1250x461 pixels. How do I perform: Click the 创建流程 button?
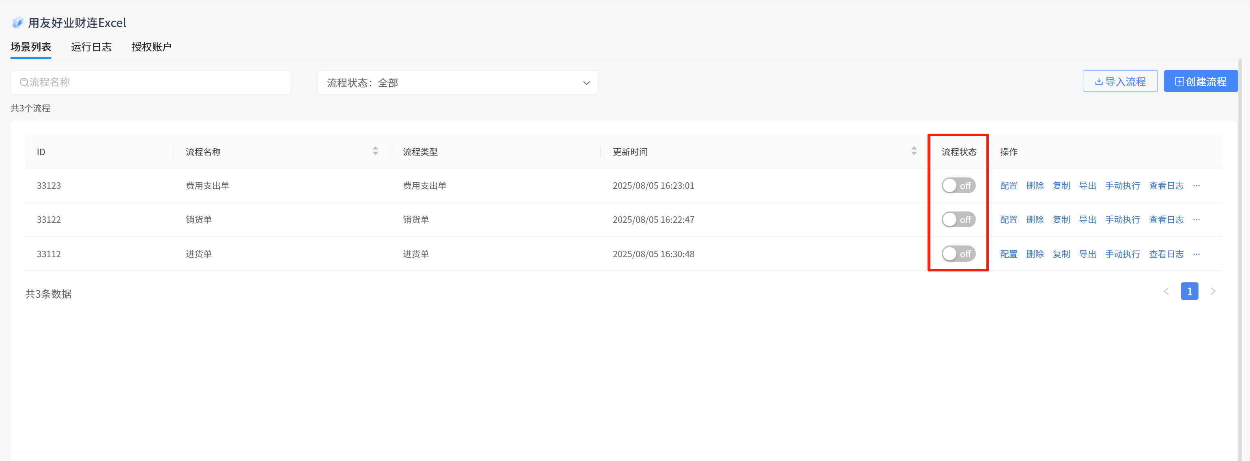coord(1201,81)
